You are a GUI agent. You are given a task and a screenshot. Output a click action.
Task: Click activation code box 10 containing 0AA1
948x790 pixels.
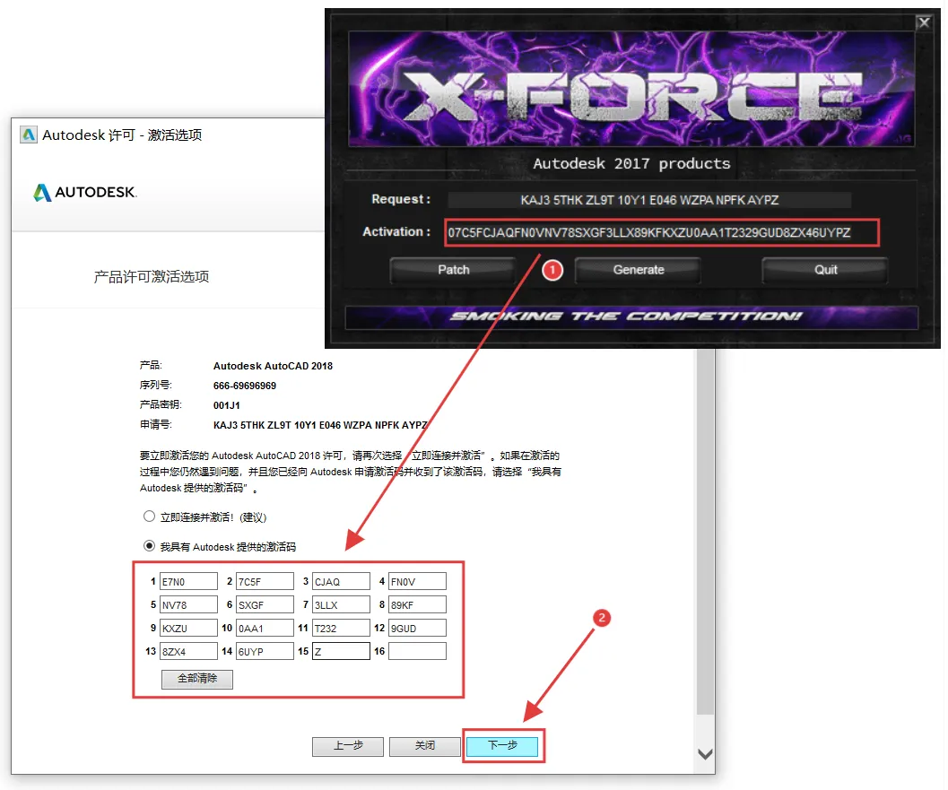pos(265,628)
